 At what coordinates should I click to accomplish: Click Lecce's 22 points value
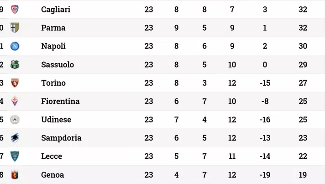[x=303, y=156]
